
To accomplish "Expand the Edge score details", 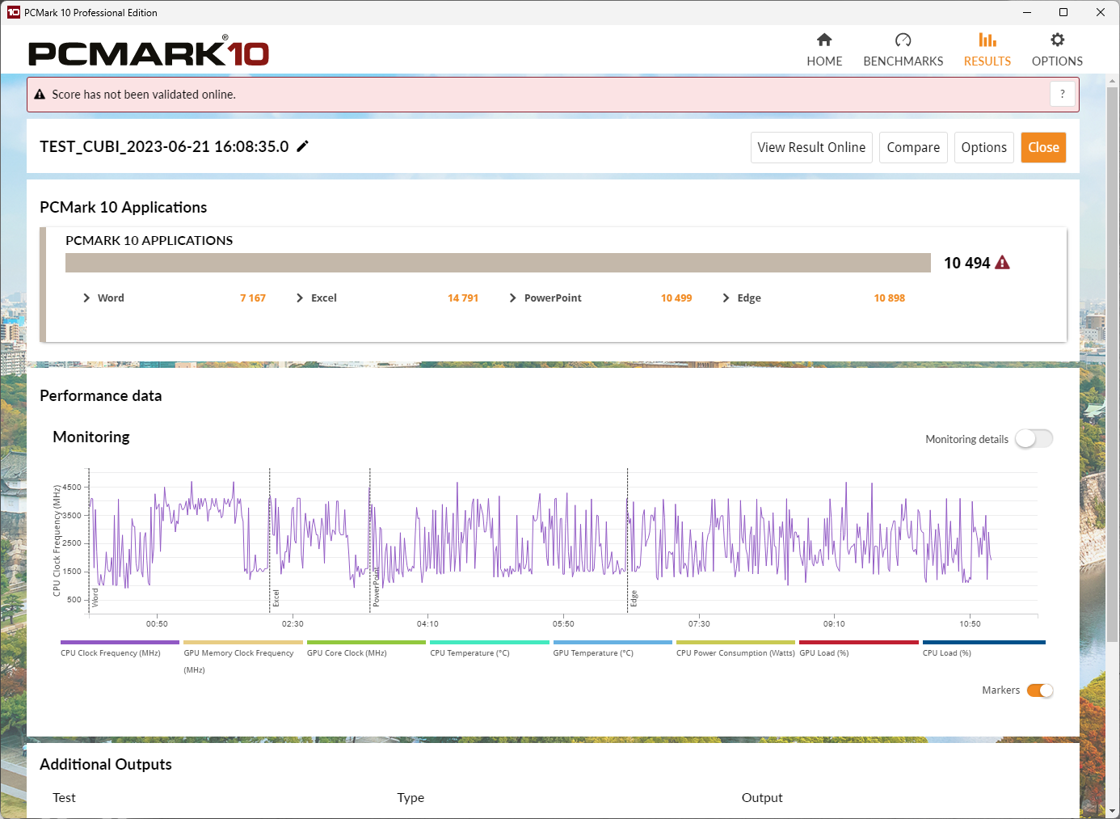I will click(726, 298).
